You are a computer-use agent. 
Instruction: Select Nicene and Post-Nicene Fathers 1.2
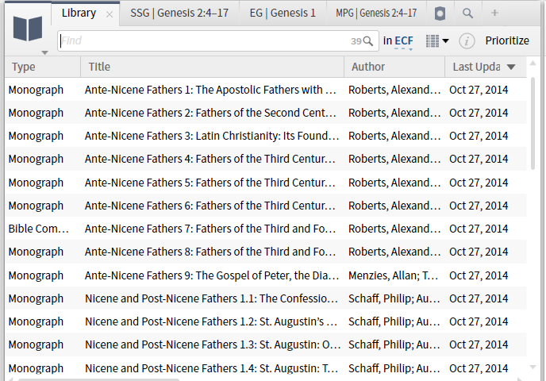coord(211,321)
